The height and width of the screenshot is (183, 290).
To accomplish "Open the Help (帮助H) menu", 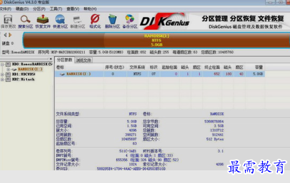I will (90, 9).
